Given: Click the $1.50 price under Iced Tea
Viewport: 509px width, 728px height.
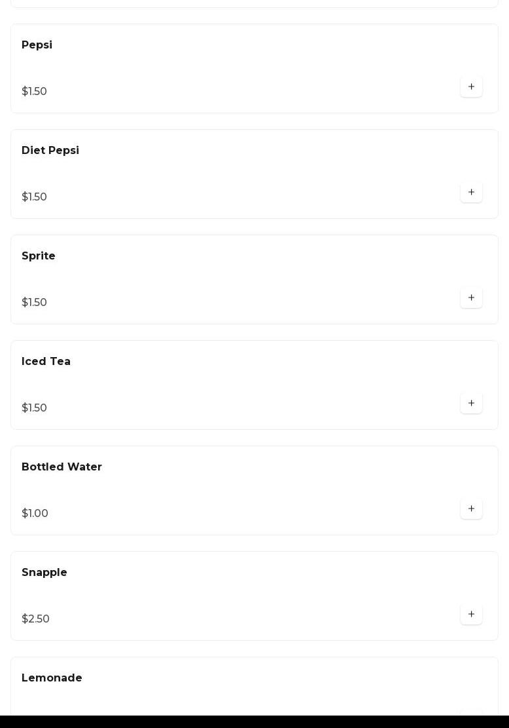Looking at the screenshot, I should [x=34, y=407].
